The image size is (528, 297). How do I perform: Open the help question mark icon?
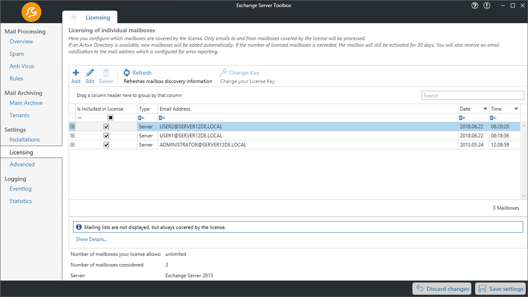(x=475, y=5)
